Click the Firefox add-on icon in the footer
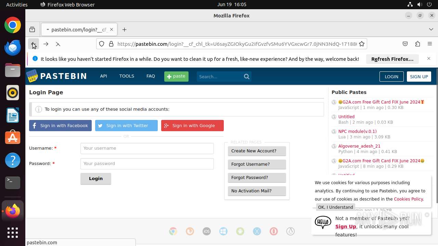 [190, 231]
